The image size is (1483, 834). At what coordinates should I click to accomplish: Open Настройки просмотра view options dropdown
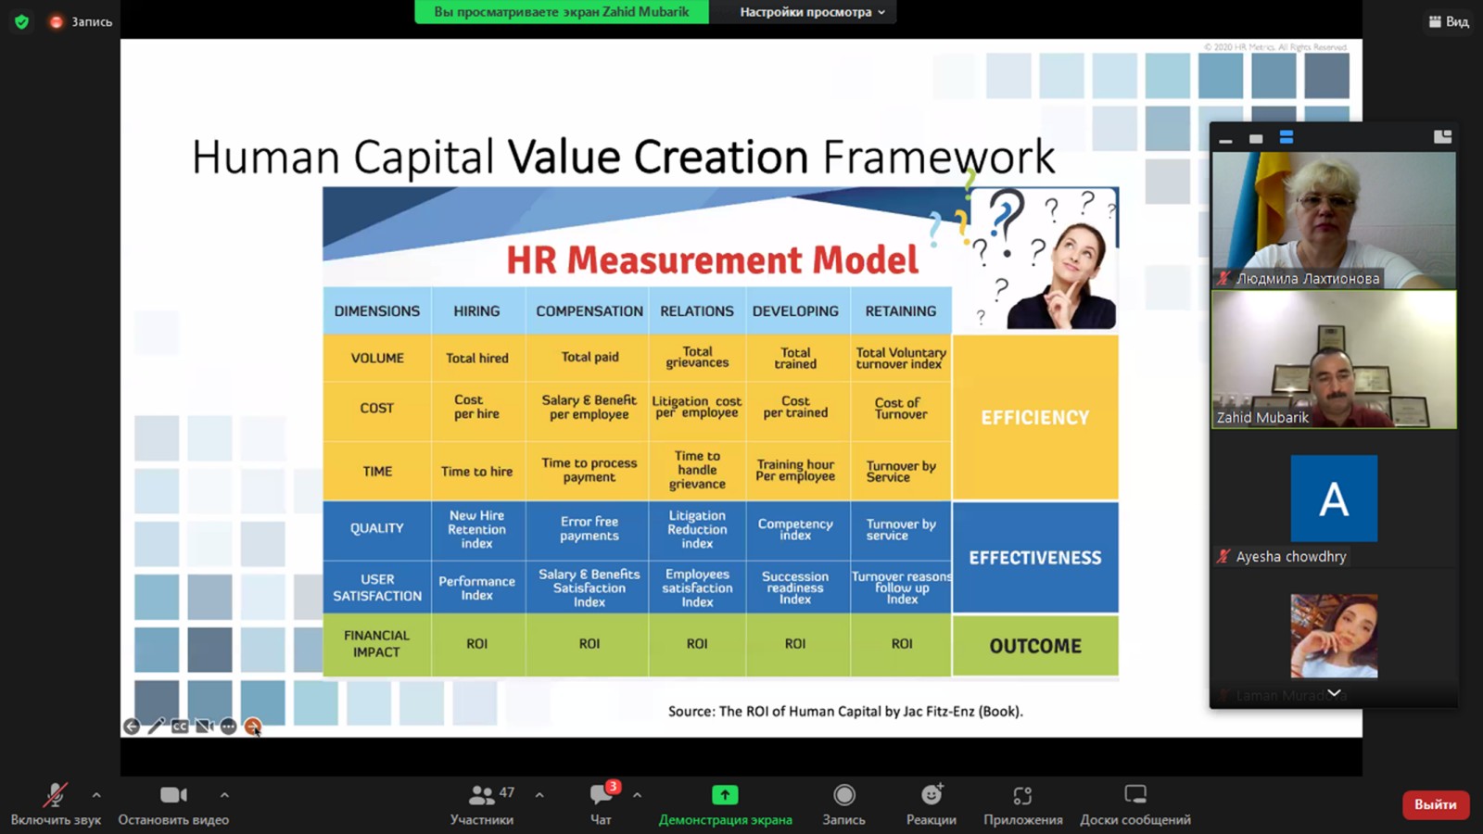(812, 12)
